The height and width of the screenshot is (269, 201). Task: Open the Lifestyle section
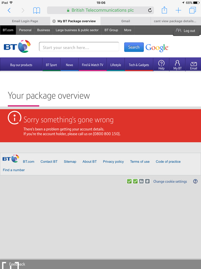(x=116, y=65)
